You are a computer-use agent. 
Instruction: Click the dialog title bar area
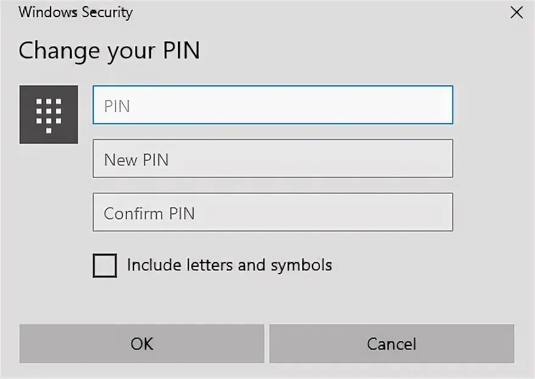(x=267, y=13)
